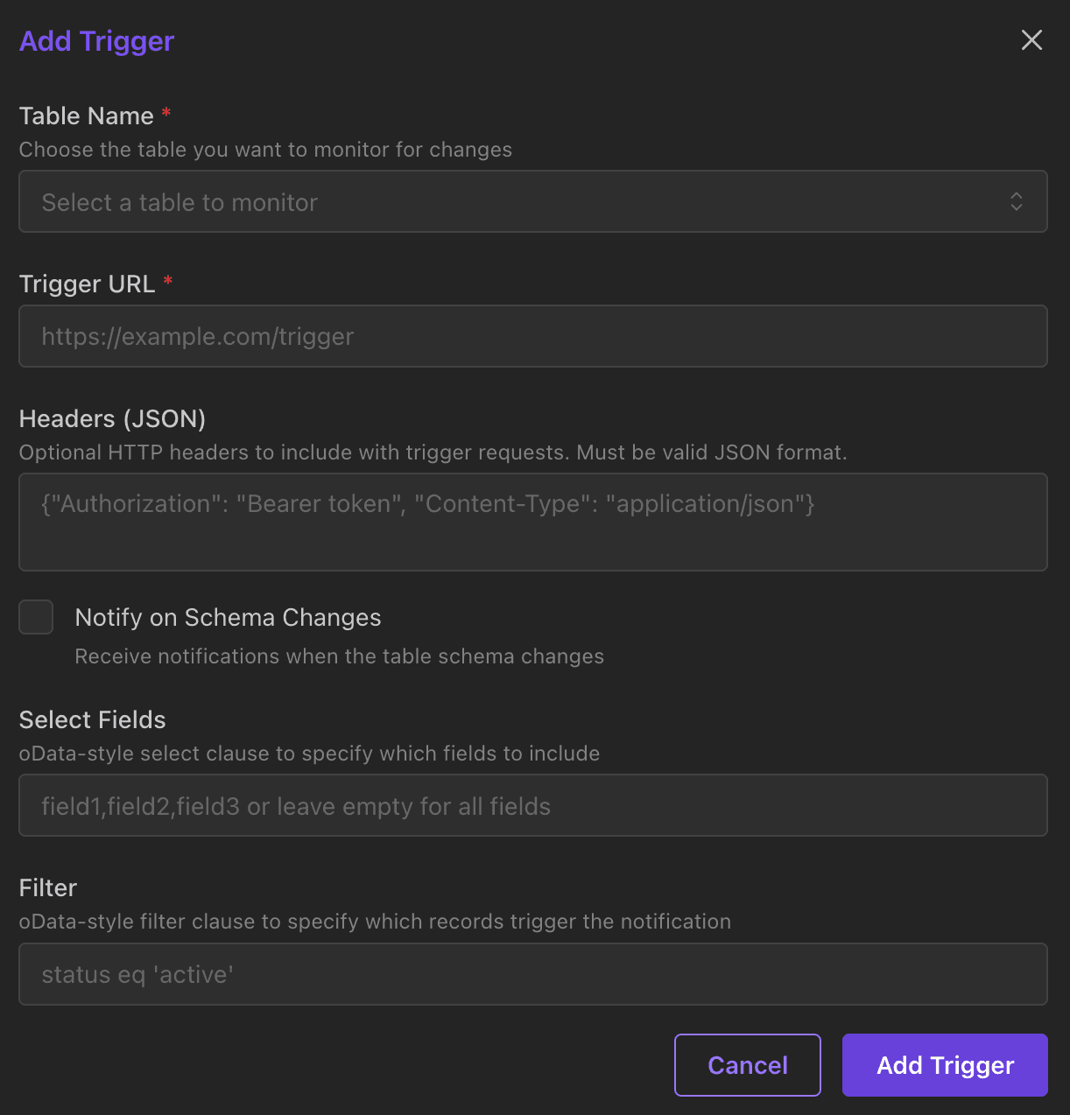1070x1115 pixels.
Task: Click inside the Filter input field
Action: click(533, 974)
